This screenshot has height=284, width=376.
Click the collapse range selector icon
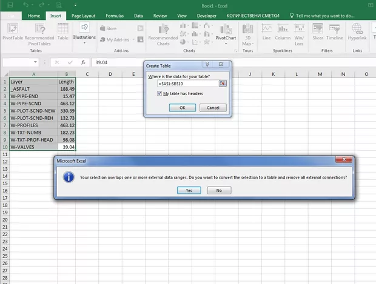pyautogui.click(x=223, y=83)
